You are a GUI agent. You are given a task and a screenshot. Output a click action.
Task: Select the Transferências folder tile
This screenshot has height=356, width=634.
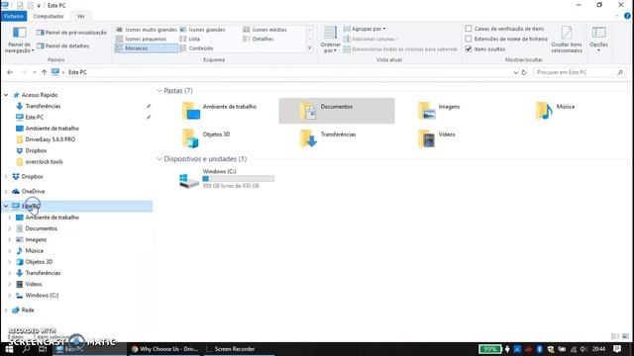click(x=328, y=138)
